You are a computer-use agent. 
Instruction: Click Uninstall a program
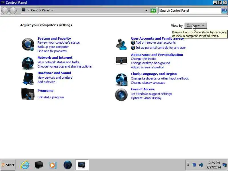[x=50, y=97]
